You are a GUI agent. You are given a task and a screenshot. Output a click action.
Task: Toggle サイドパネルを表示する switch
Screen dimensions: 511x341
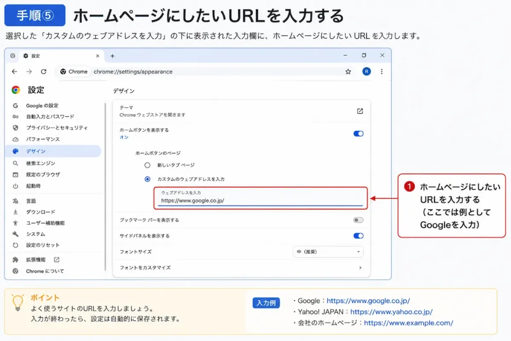[x=358, y=236]
